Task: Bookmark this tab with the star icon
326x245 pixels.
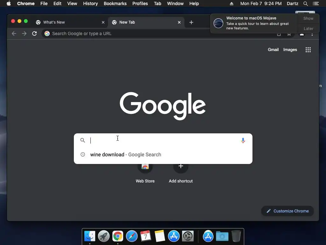Action: pos(289,34)
